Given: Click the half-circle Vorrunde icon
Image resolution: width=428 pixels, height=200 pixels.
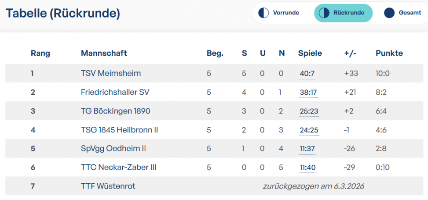Looking at the screenshot, I should point(263,13).
